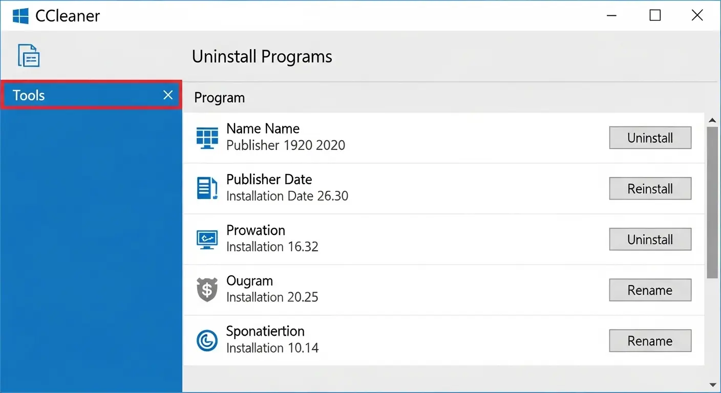Close the Tools panel with X
721x393 pixels.
(168, 95)
